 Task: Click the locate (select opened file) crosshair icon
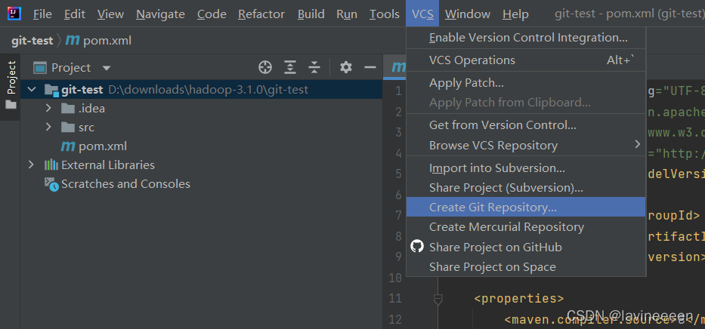(264, 67)
